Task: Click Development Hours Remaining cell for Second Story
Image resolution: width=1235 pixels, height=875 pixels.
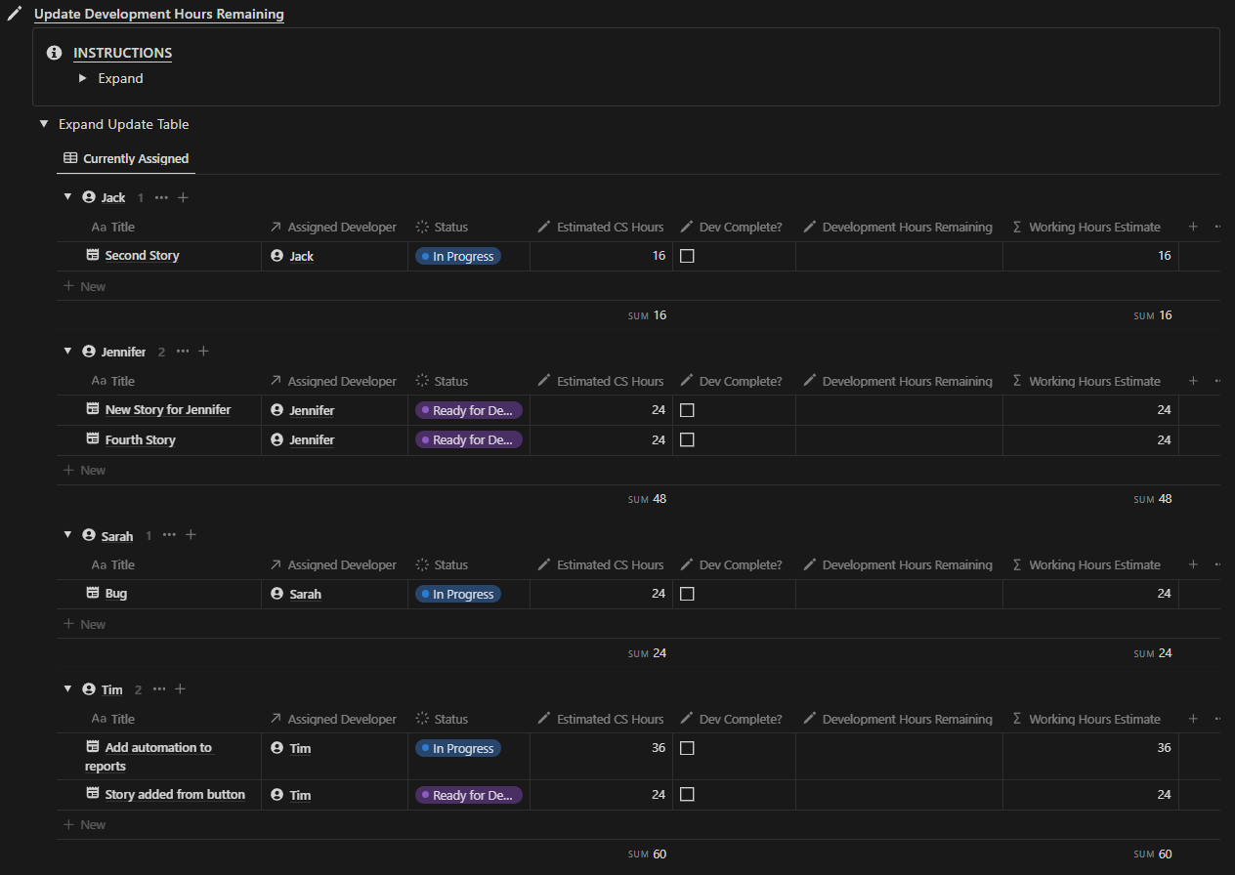Action: (x=899, y=256)
